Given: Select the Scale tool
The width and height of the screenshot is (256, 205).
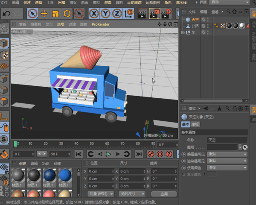Looking at the screenshot, I should pyautogui.click(x=55, y=14).
